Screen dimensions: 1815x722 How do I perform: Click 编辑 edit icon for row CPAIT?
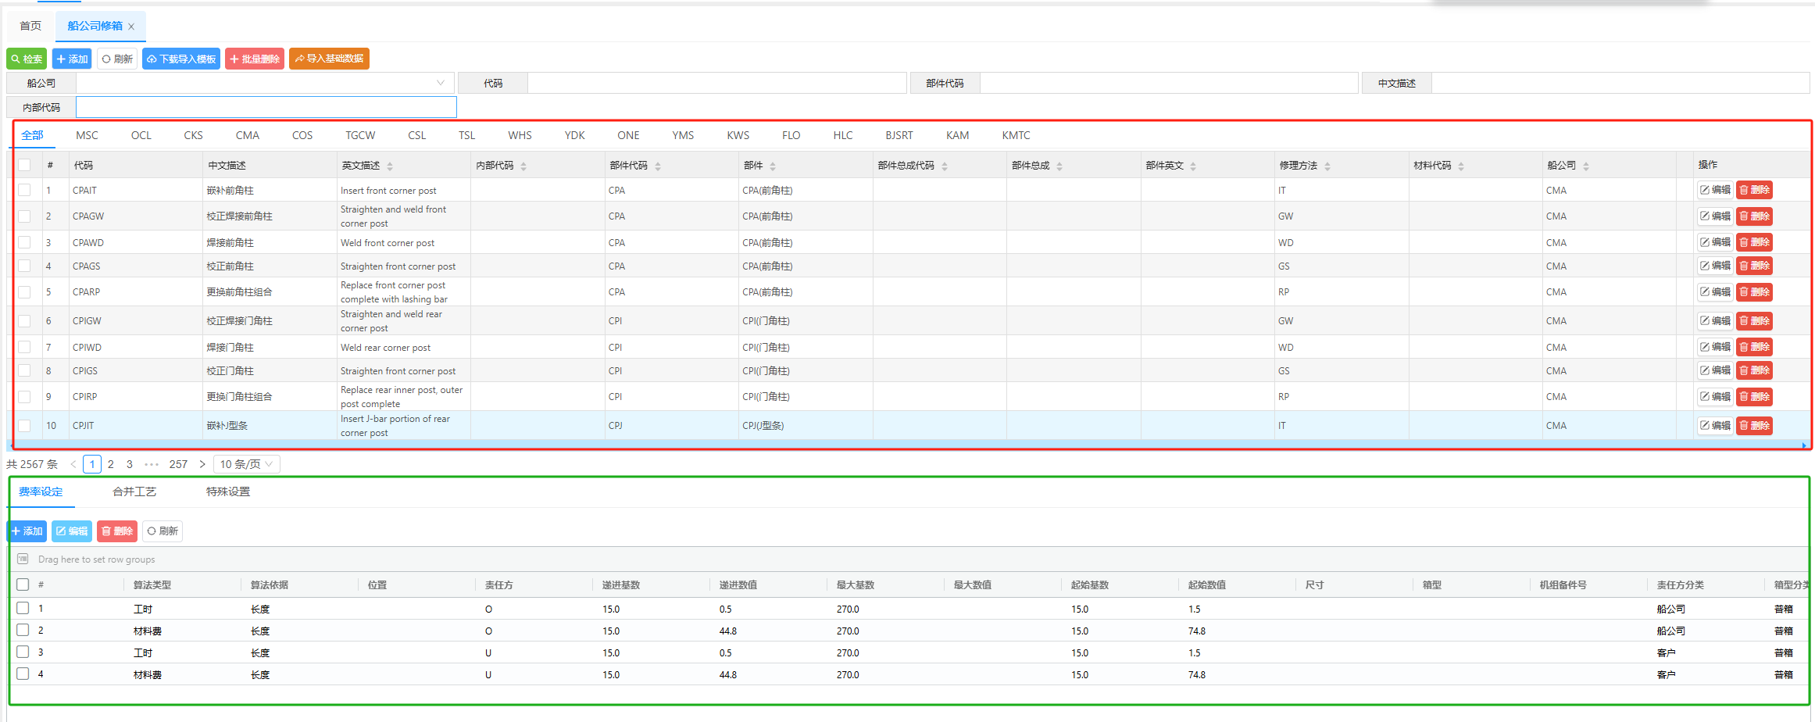click(x=1715, y=190)
